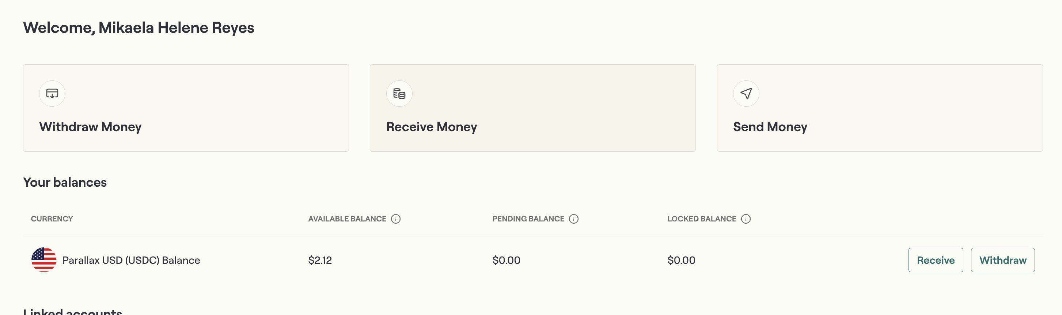Click the Your balances section heading

point(65,182)
